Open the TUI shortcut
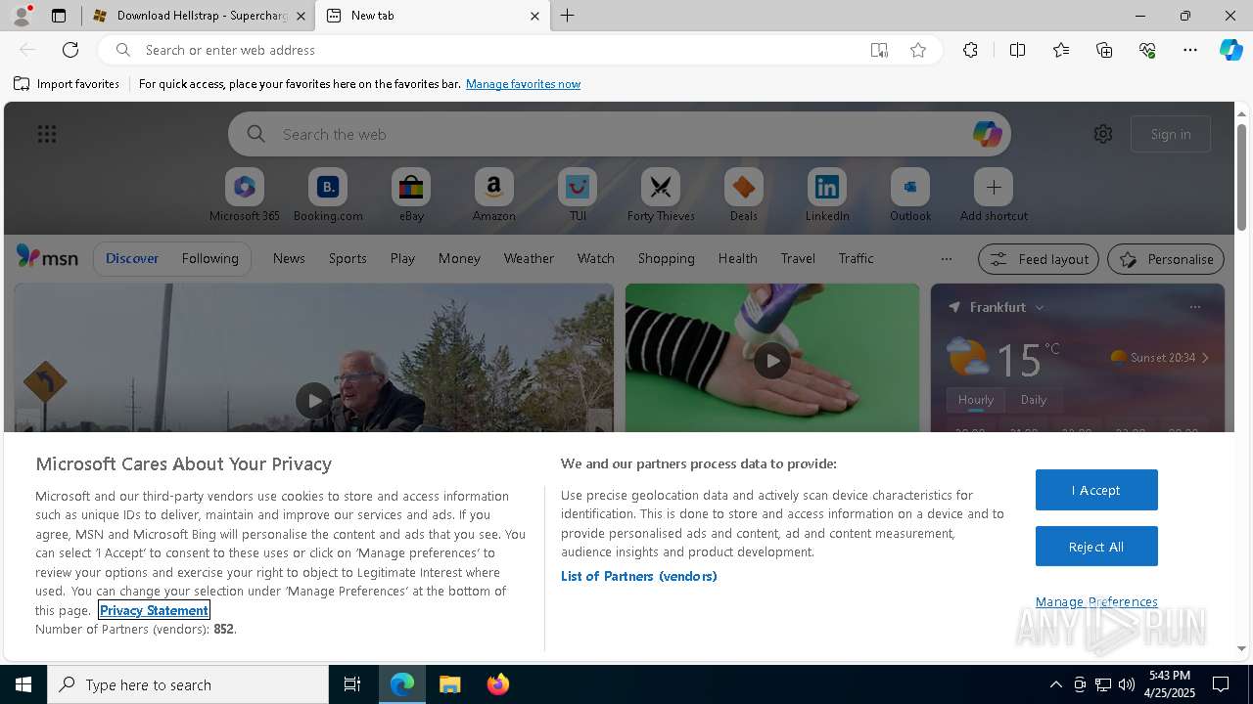The width and height of the screenshot is (1253, 704). pyautogui.click(x=578, y=196)
